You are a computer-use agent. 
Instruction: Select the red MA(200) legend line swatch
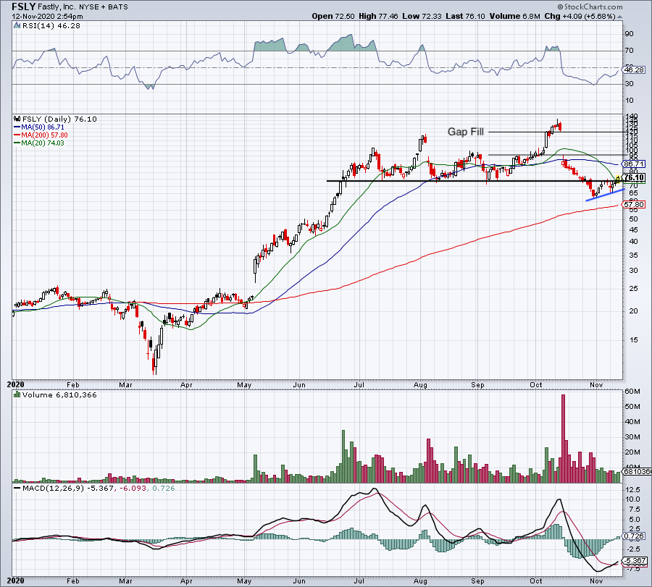click(17, 135)
